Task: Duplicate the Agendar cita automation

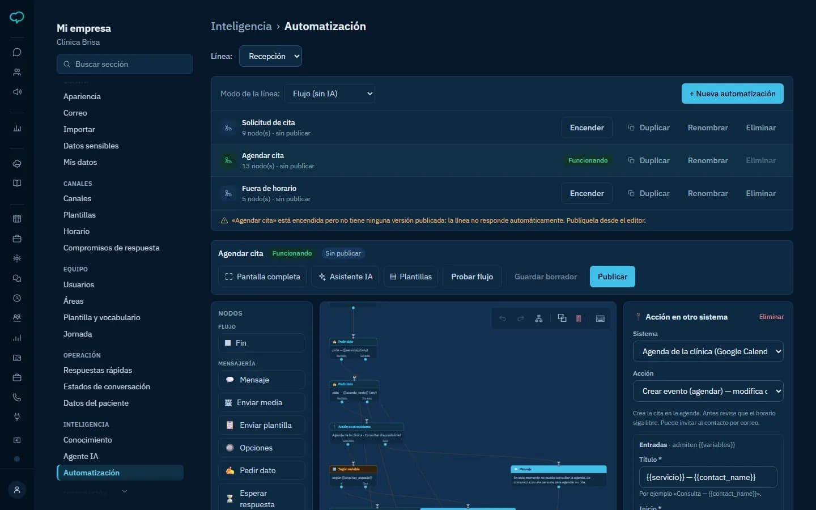Action: coord(649,160)
